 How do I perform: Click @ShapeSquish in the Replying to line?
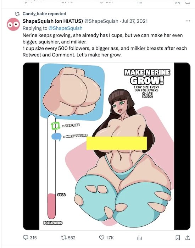[65, 28]
